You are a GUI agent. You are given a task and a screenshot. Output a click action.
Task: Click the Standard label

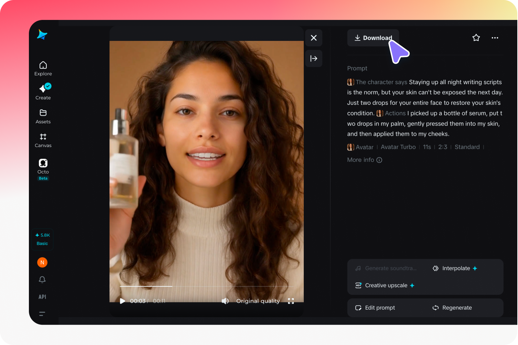click(467, 147)
